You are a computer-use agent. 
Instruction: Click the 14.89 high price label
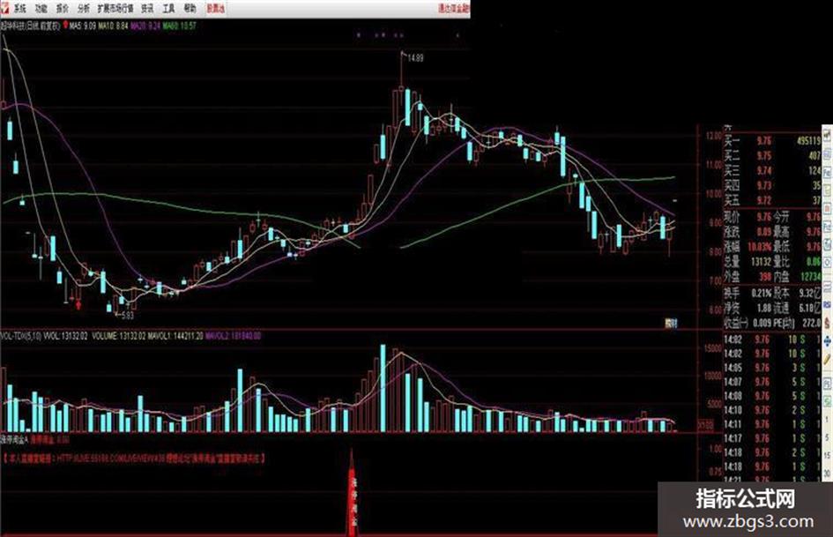click(x=415, y=58)
